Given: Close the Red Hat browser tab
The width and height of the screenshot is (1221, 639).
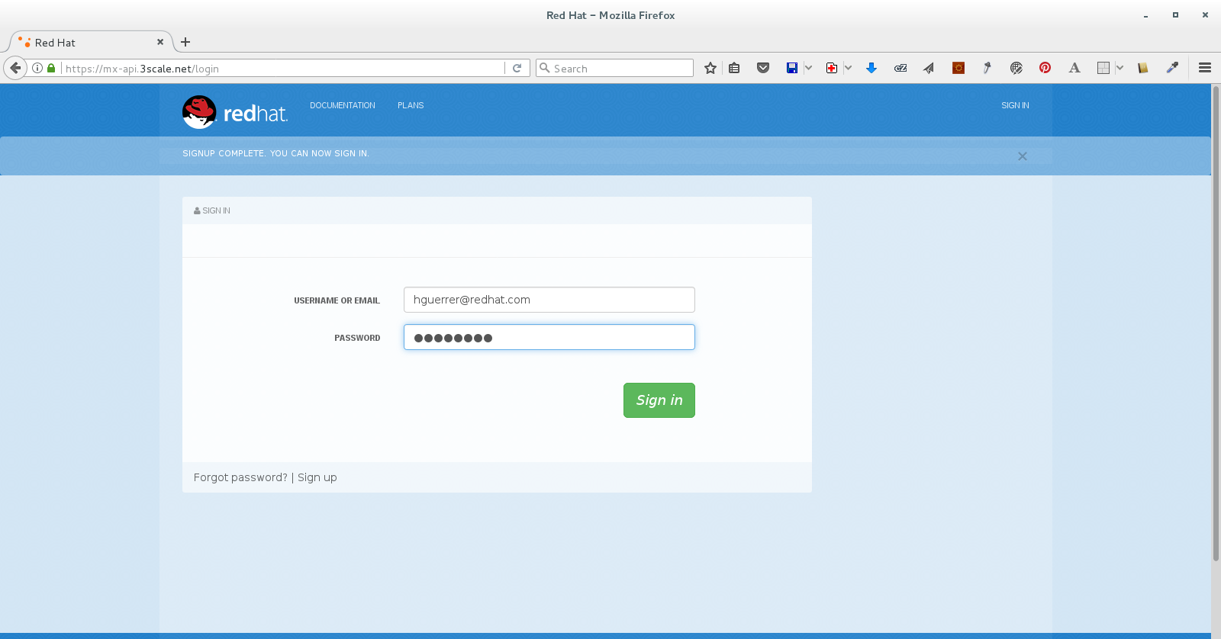Looking at the screenshot, I should (160, 42).
